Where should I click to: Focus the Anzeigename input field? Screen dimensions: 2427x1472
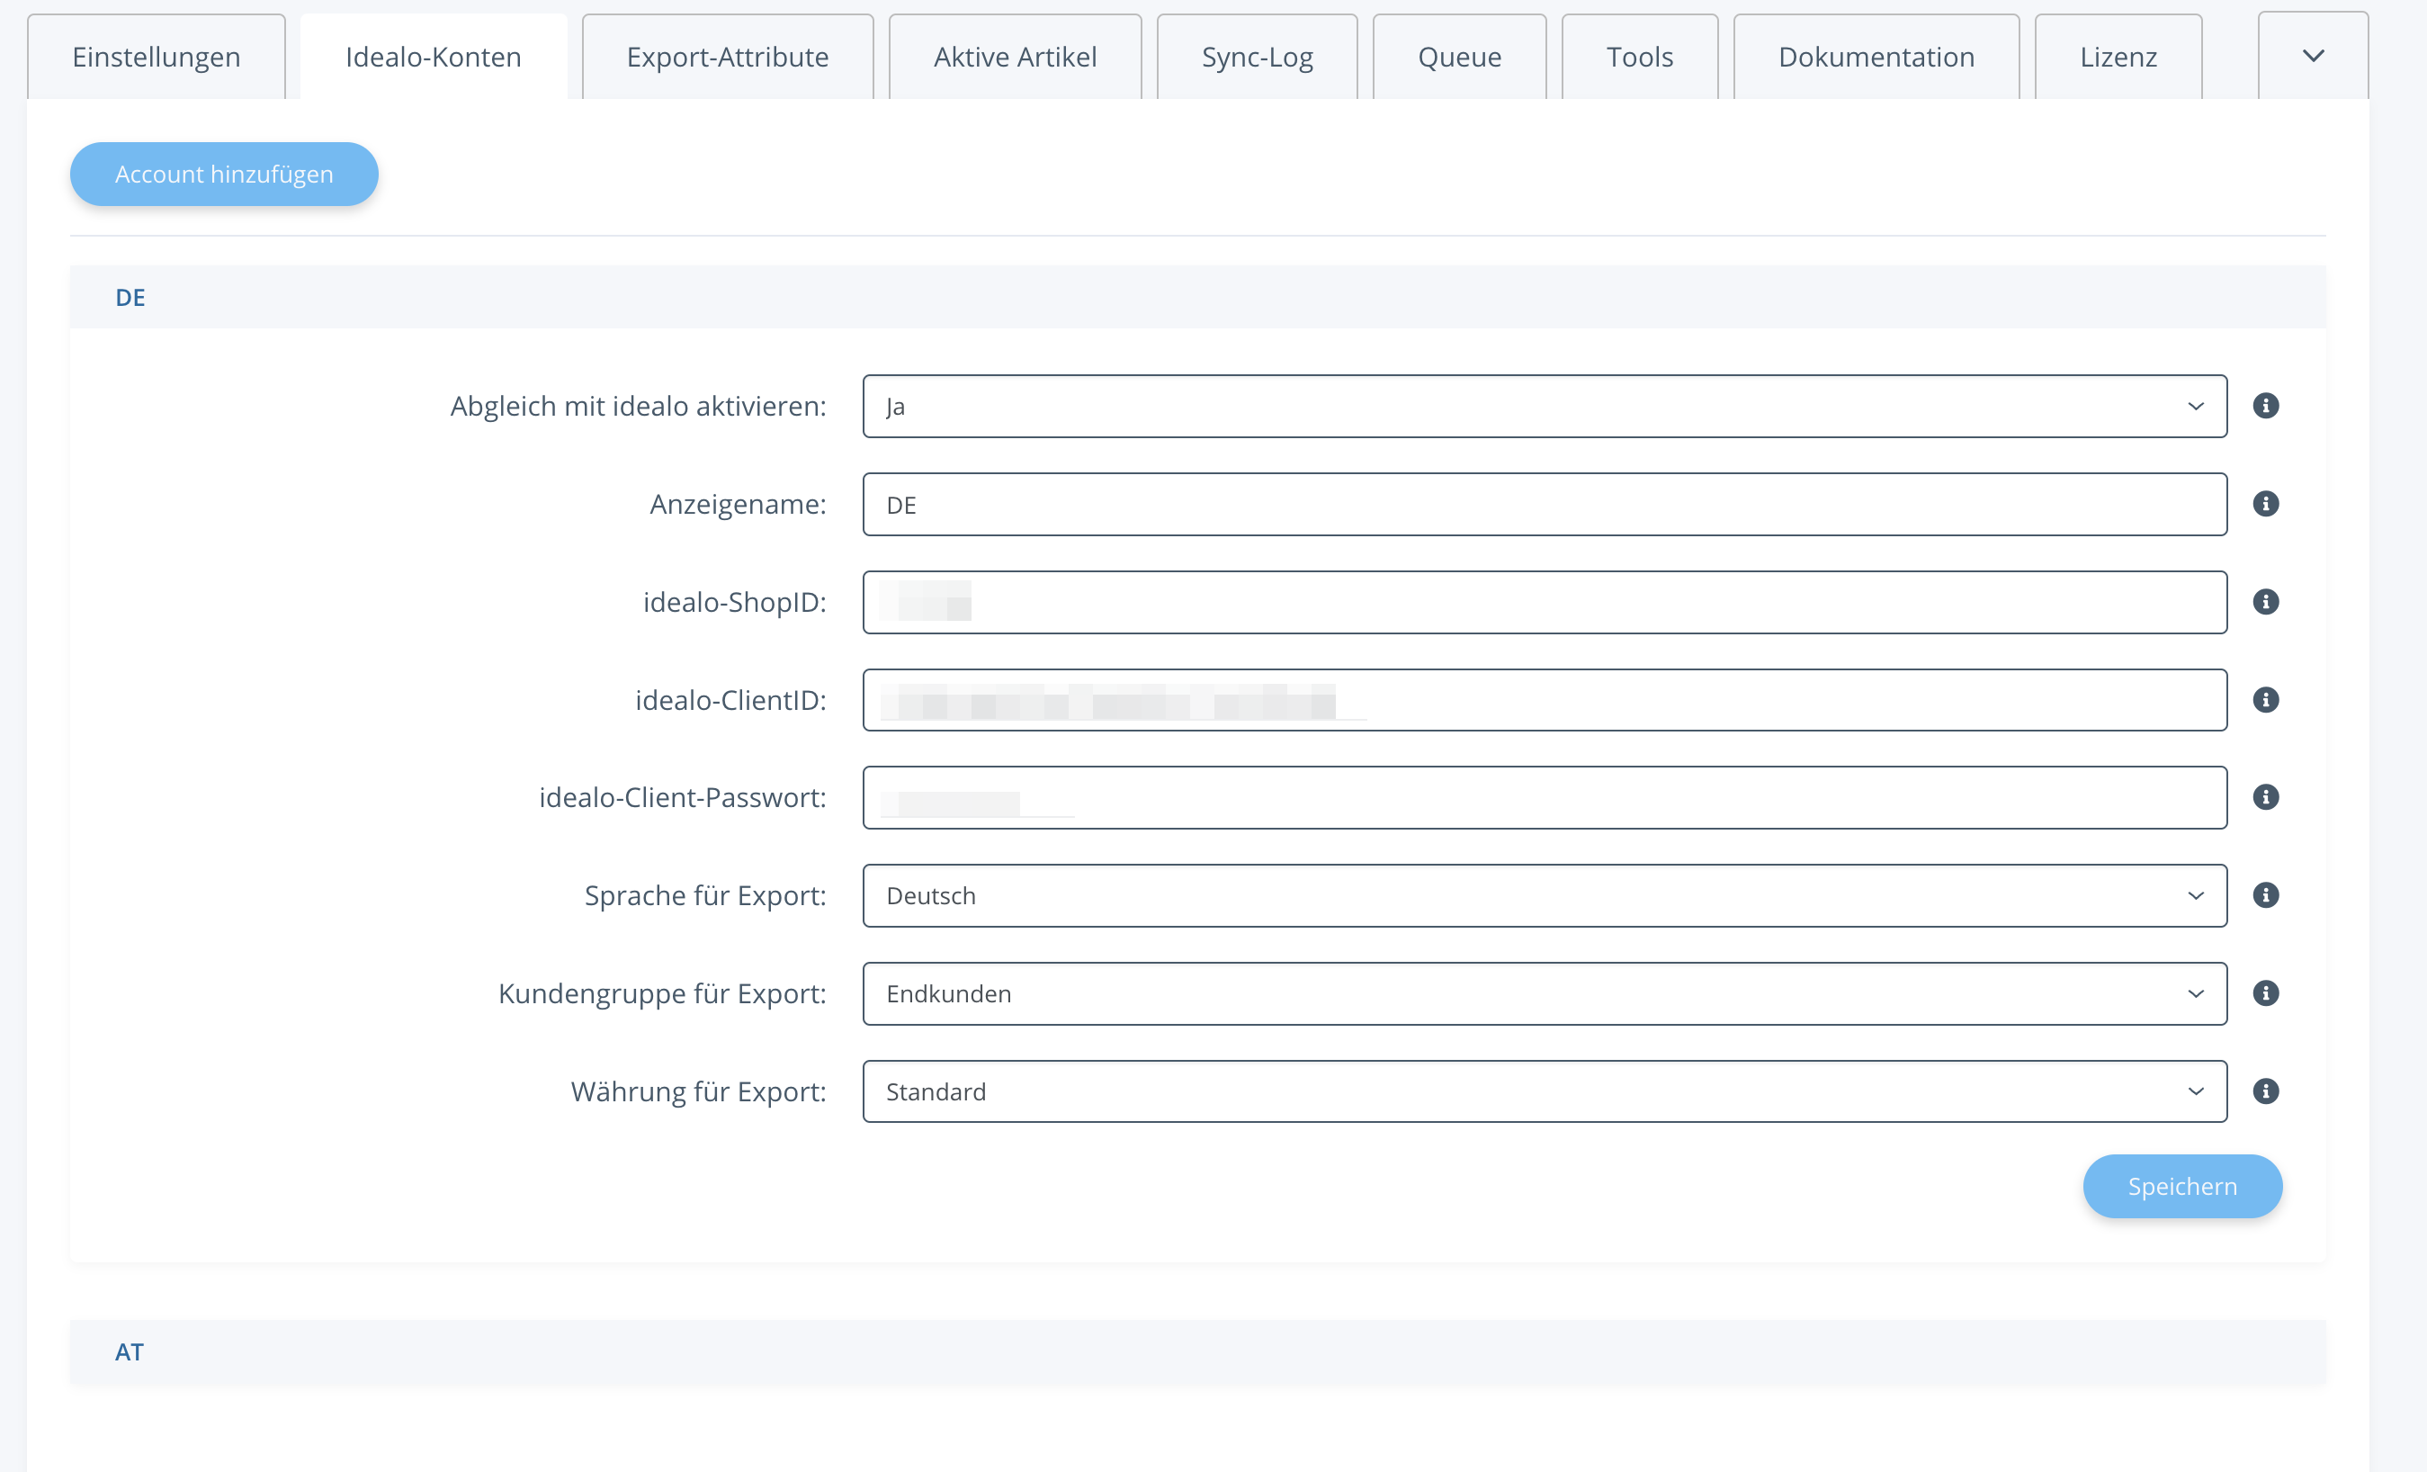point(1545,505)
